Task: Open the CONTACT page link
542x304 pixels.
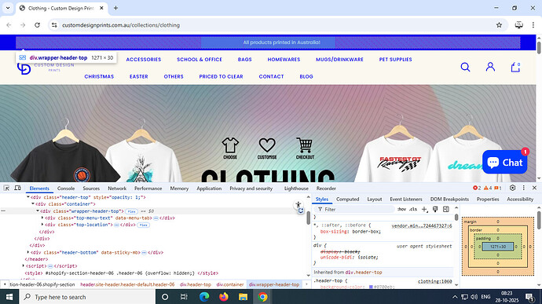Action: [x=271, y=76]
